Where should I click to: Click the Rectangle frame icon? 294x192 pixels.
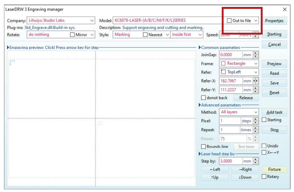tap(223, 63)
